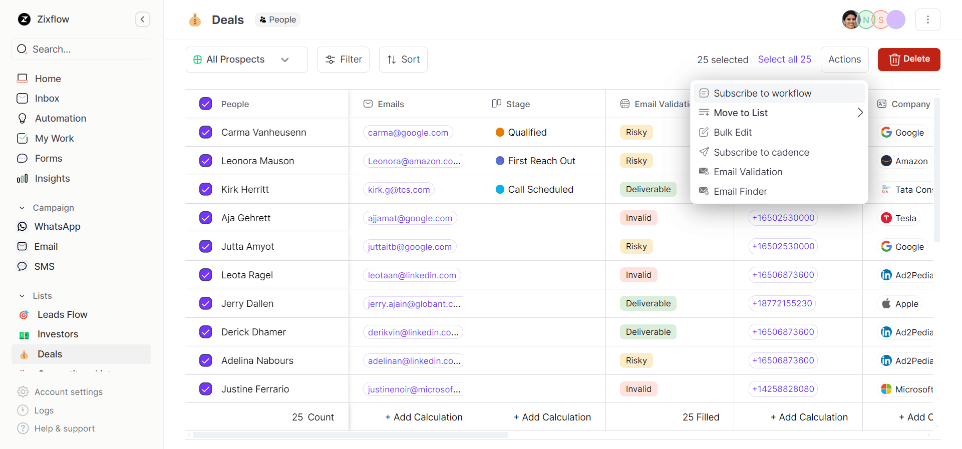Uncheck the Jerry Dallen row checkbox

coord(205,303)
